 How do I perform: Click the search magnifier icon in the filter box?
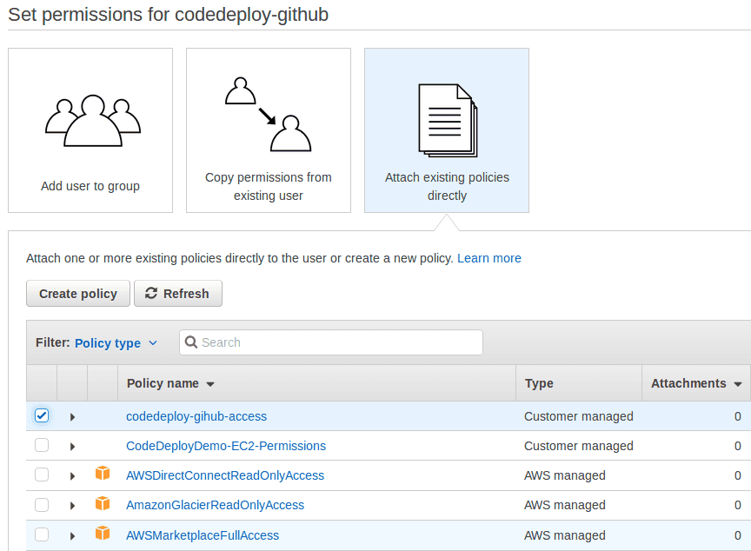(x=191, y=342)
